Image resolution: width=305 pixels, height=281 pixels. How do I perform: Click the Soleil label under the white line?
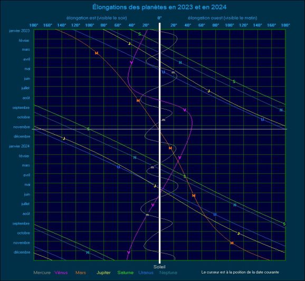(x=159, y=267)
